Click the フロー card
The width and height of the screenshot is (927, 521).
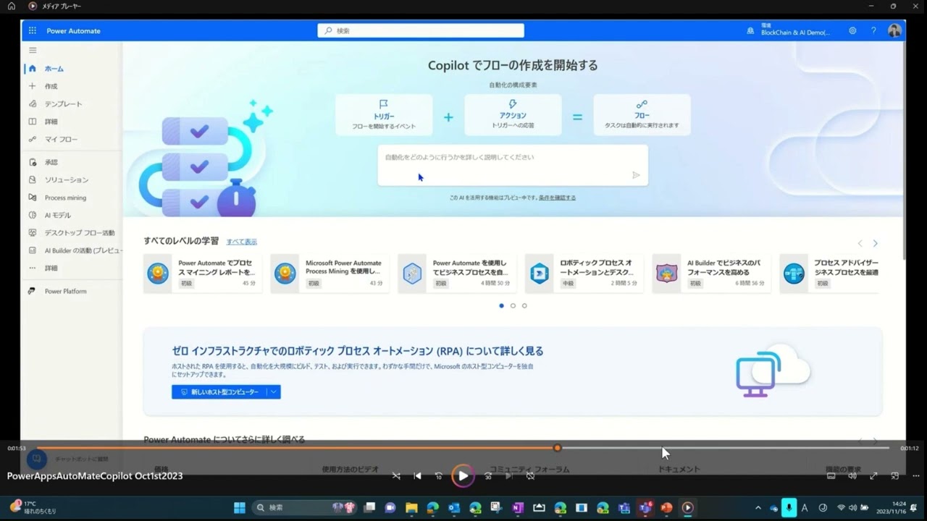point(642,114)
